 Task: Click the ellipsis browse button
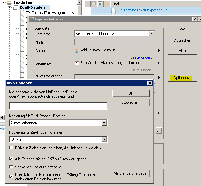click(x=159, y=131)
